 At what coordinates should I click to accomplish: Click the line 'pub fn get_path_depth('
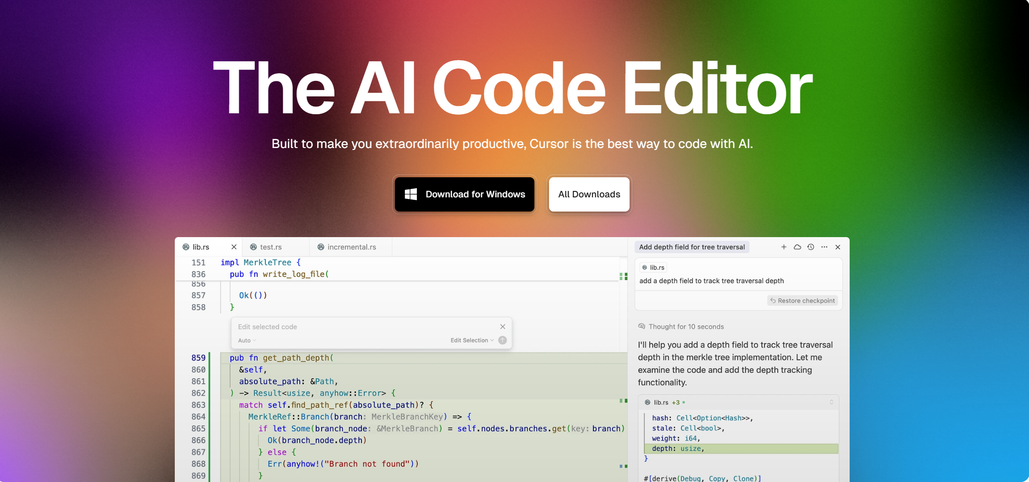[x=281, y=358]
